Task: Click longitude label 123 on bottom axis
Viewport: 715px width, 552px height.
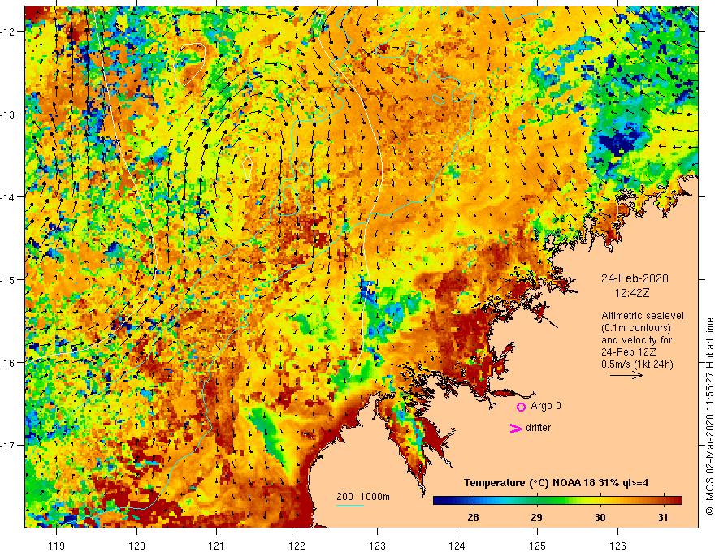Action: [x=377, y=546]
